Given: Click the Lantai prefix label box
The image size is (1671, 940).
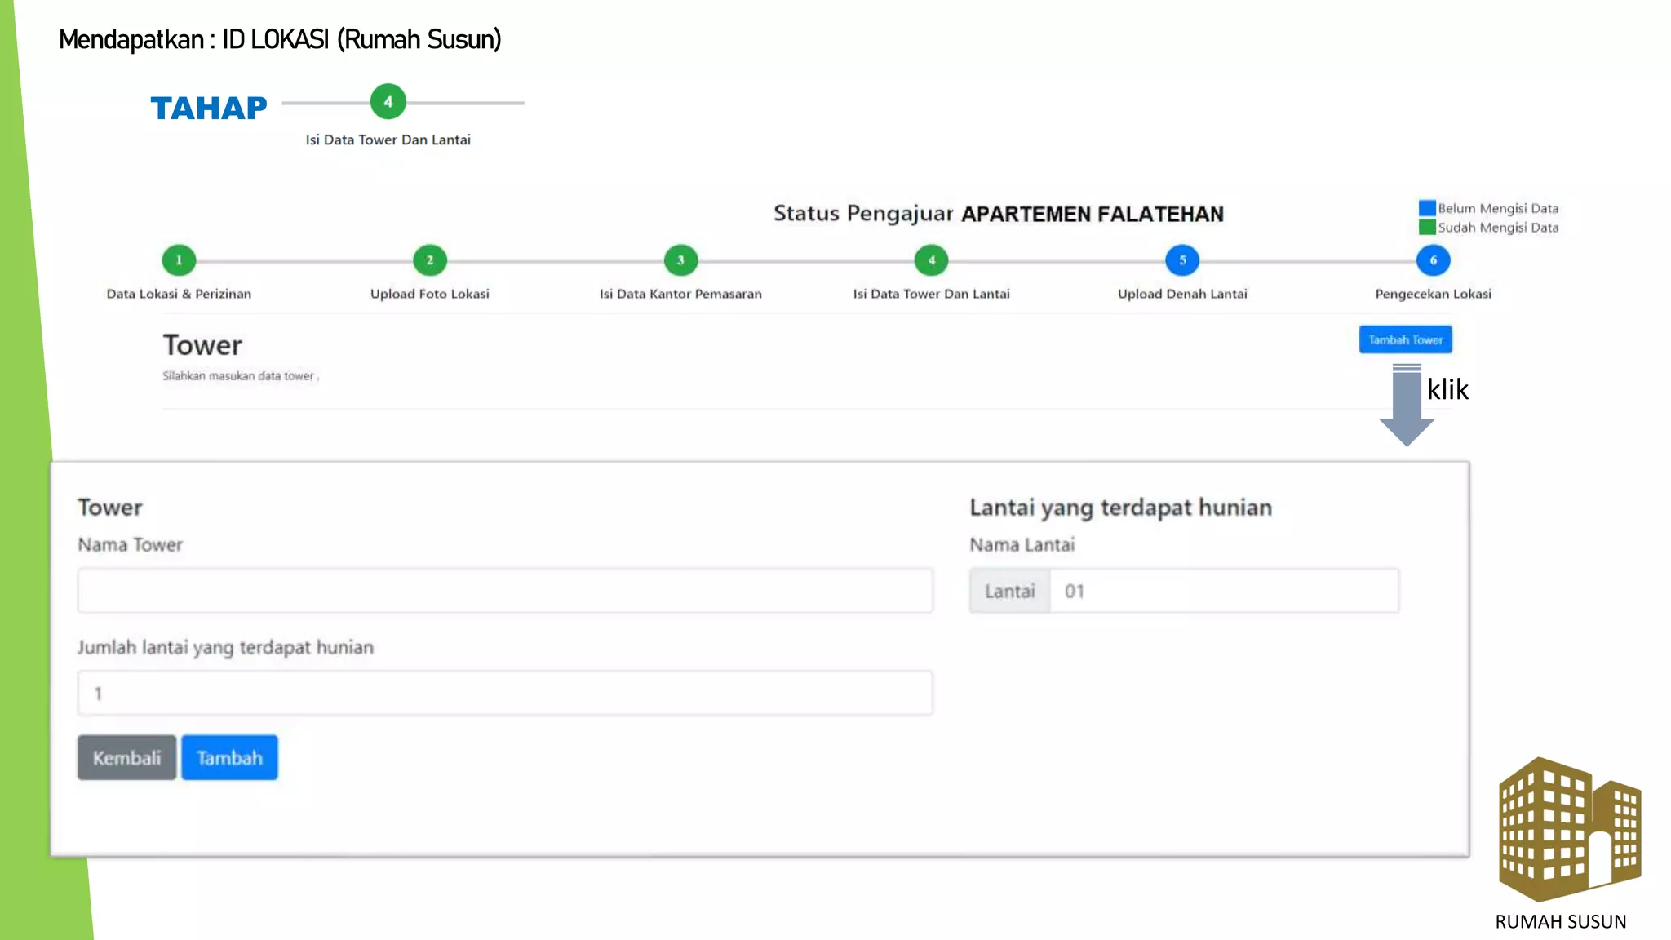Looking at the screenshot, I should tap(1009, 591).
